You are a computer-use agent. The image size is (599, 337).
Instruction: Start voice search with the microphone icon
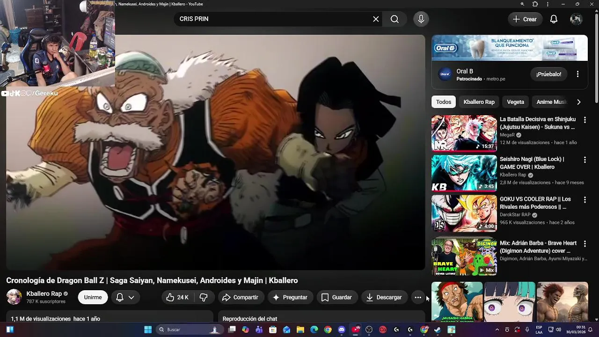coord(421,19)
